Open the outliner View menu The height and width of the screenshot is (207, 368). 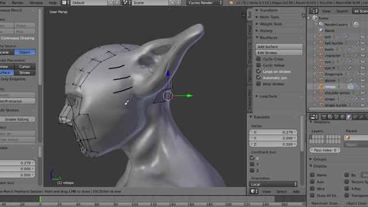pos(326,11)
